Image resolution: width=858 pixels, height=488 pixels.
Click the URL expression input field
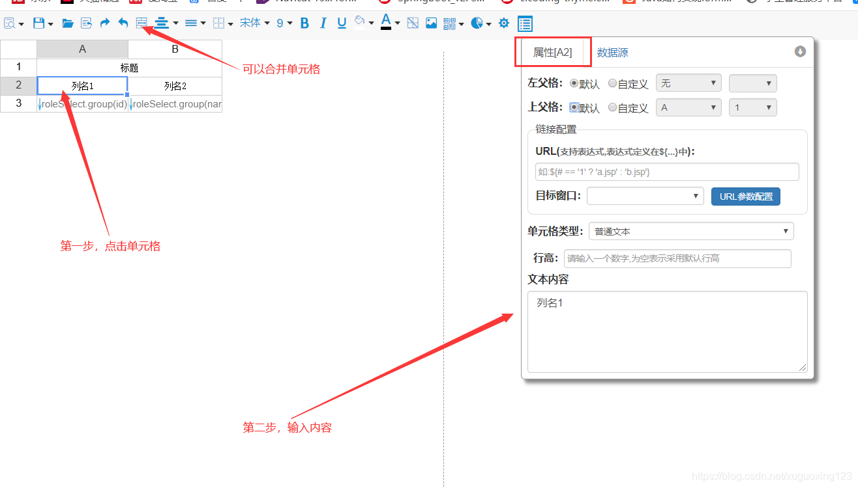point(667,172)
